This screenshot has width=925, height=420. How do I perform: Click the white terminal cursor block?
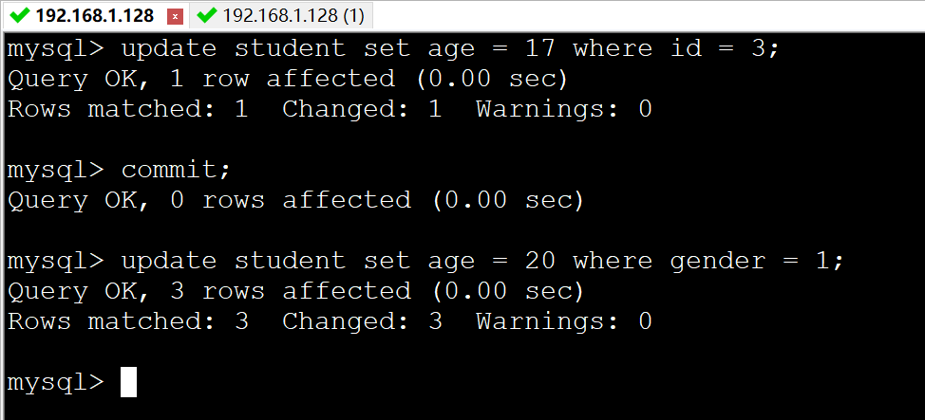128,382
